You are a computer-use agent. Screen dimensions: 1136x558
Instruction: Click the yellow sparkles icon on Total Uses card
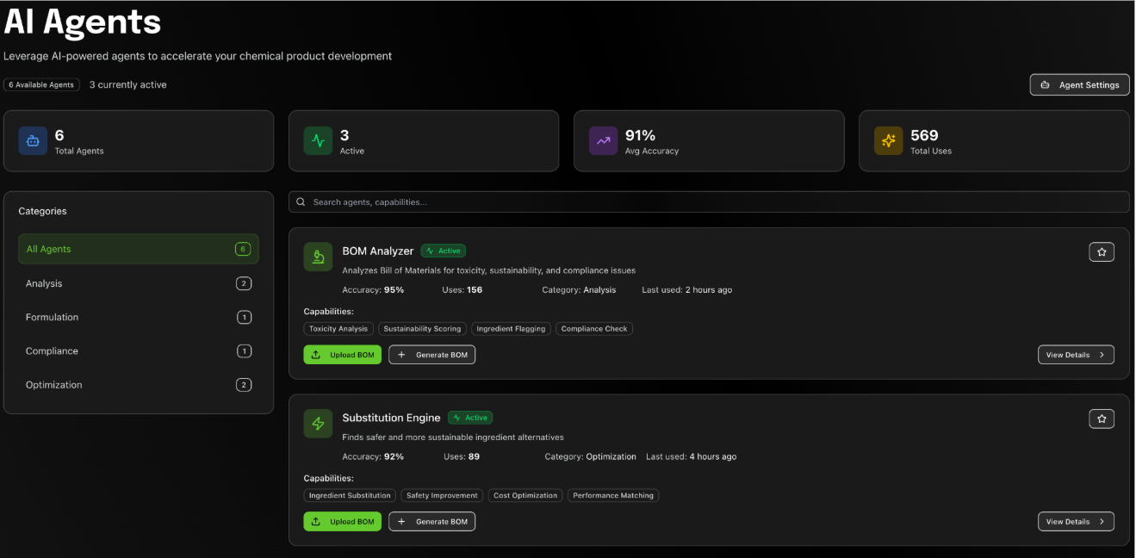888,140
